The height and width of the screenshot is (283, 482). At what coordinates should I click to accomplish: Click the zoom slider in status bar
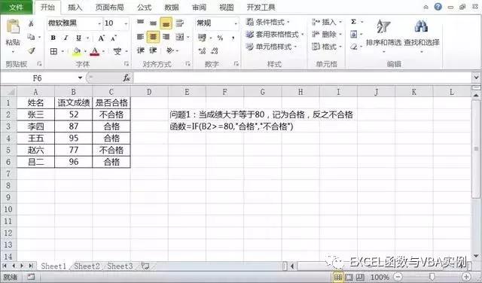[432, 277]
